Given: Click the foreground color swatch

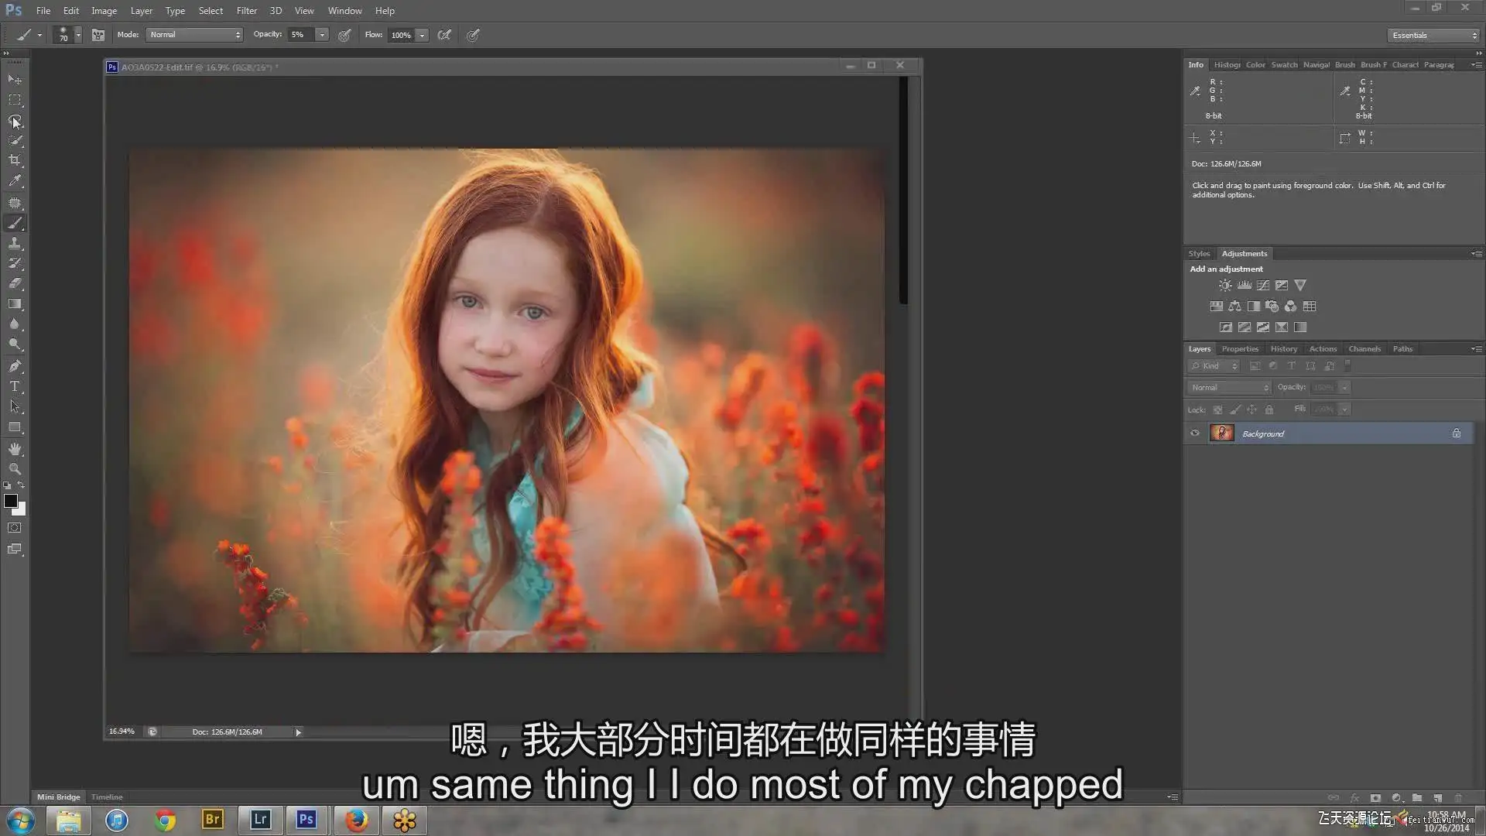Looking at the screenshot, I should click(x=11, y=501).
